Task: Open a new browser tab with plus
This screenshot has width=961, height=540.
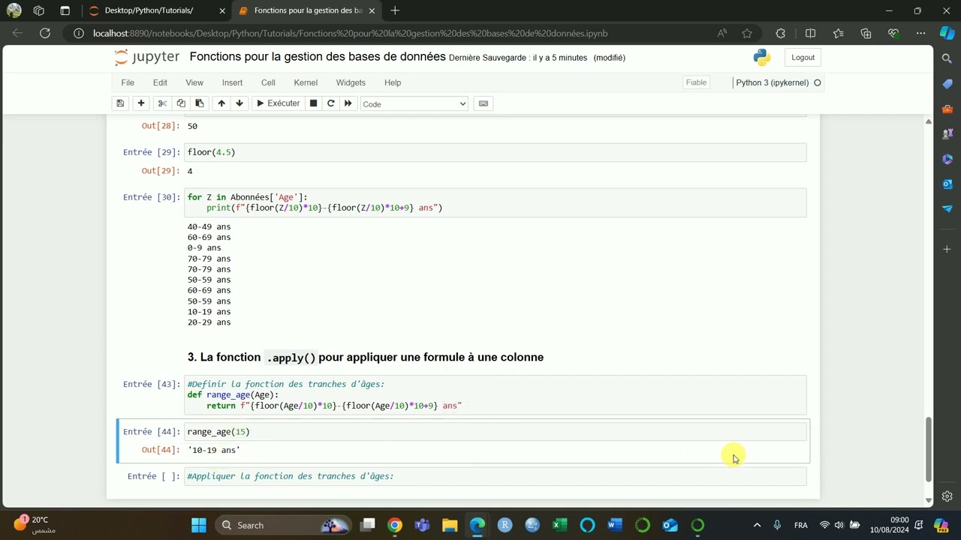Action: [x=395, y=10]
